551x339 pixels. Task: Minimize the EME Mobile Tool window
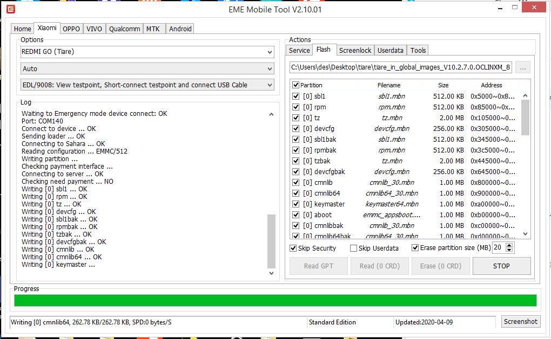[500, 8]
